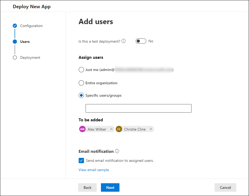Select Entire organization radio option
249x196 pixels.
(81, 83)
